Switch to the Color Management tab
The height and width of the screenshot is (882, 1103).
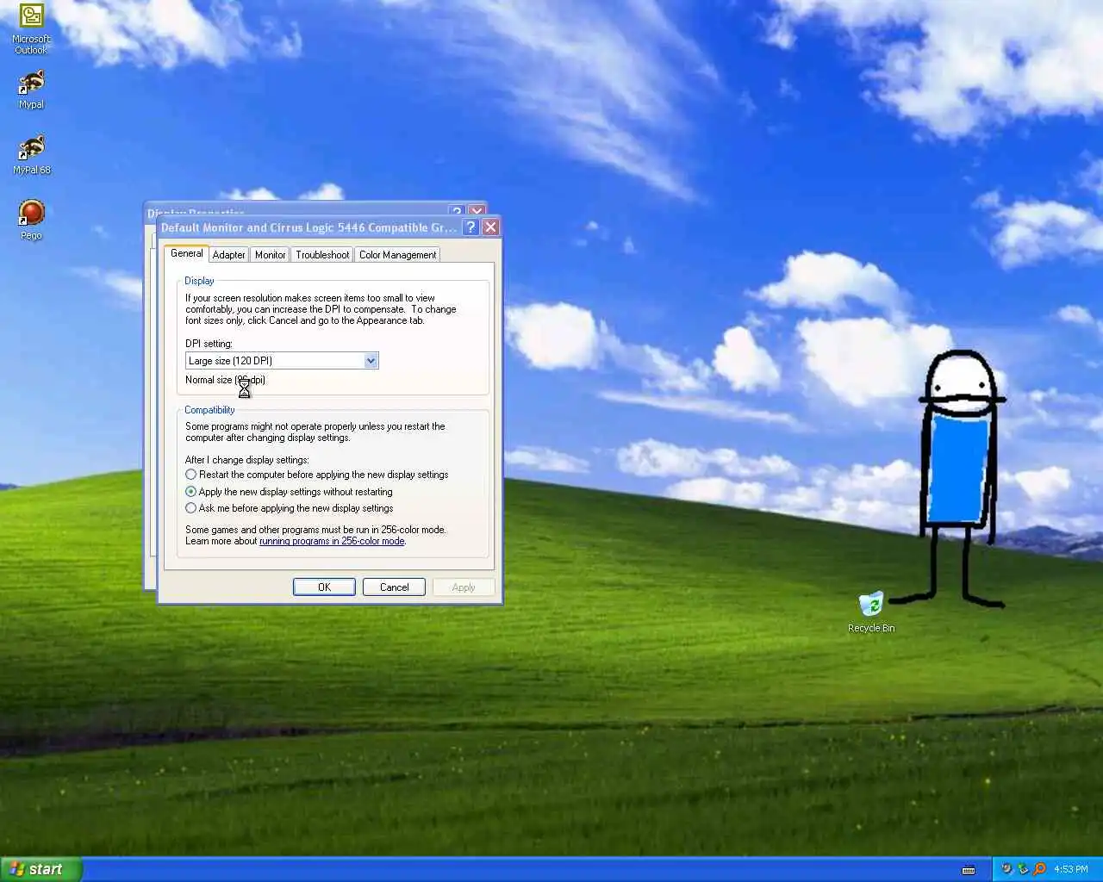[x=397, y=255]
